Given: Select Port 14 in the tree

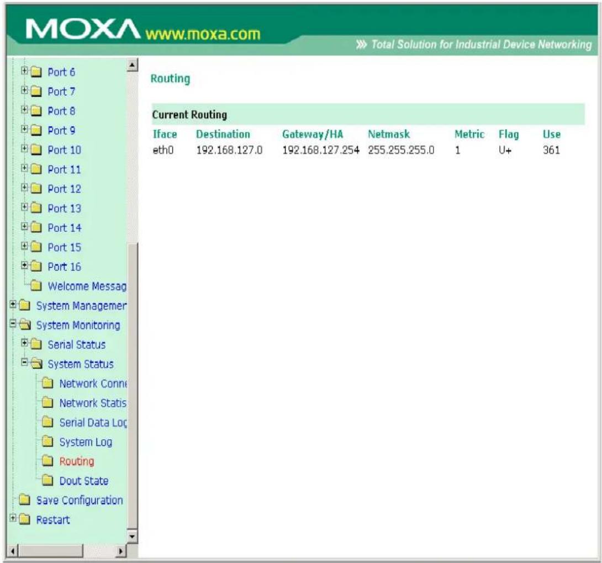Looking at the screenshot, I should (x=65, y=228).
